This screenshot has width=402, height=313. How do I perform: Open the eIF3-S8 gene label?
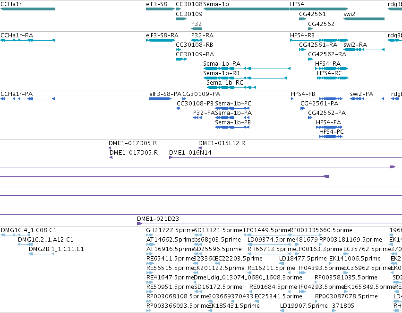click(156, 4)
